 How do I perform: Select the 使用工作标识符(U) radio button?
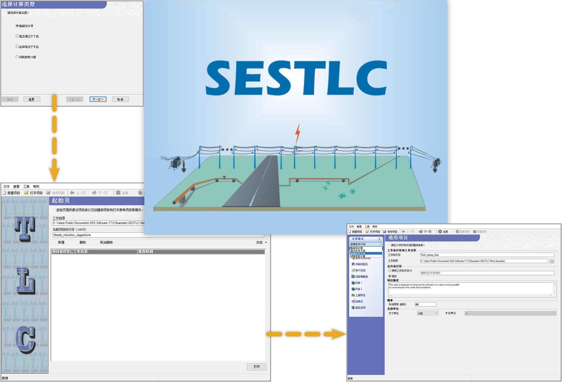[390, 271]
